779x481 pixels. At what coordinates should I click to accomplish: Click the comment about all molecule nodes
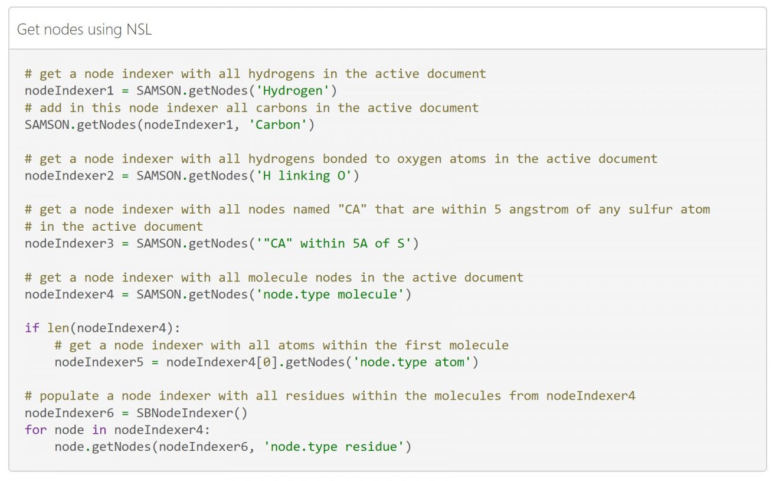(x=274, y=278)
